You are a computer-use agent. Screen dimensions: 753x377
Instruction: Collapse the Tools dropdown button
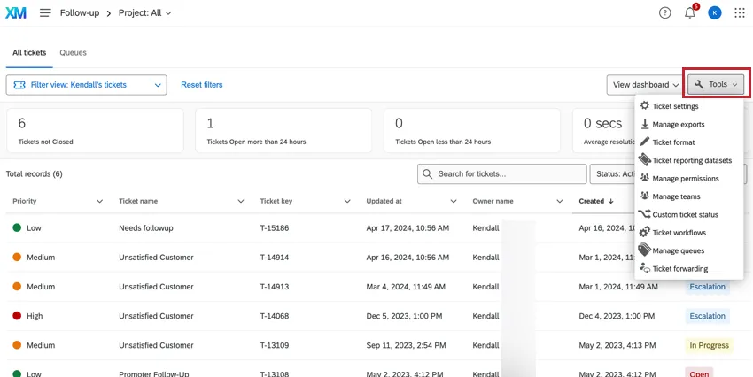(716, 85)
